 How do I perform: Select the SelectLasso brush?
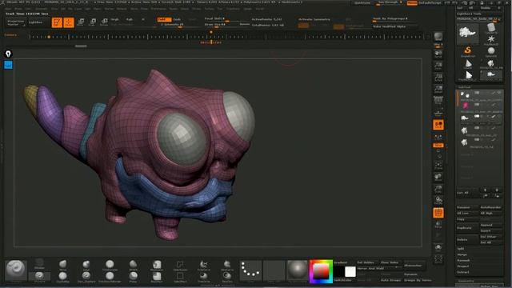pyautogui.click(x=180, y=265)
